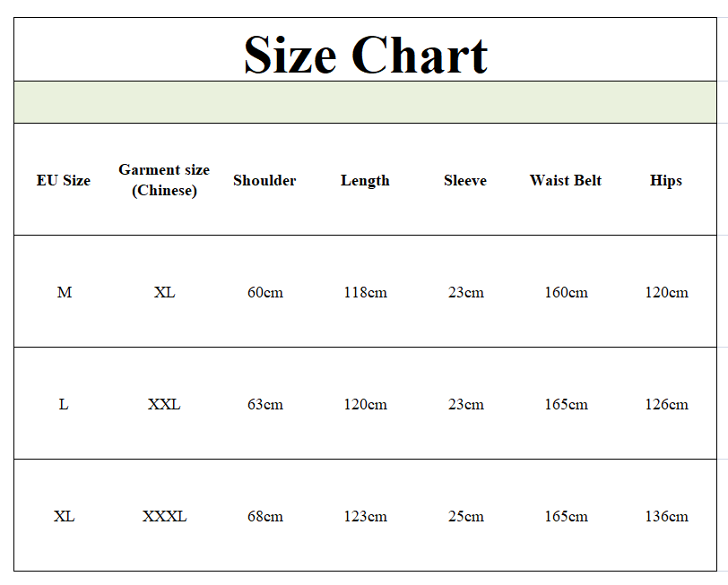Click the Sleeve column header

465,180
